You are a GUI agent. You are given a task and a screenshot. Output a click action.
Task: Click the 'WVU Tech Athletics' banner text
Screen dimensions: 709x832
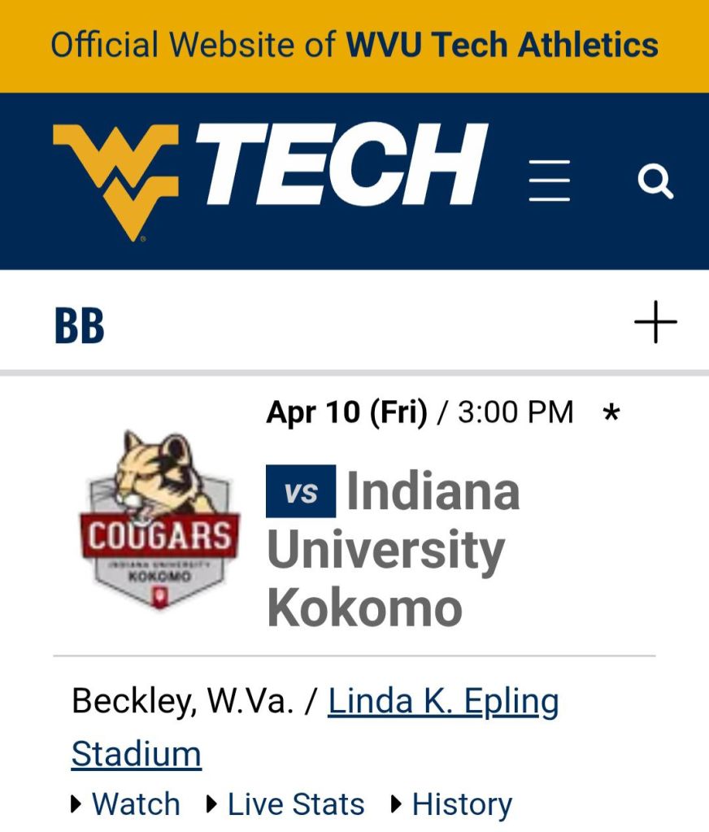click(x=502, y=45)
